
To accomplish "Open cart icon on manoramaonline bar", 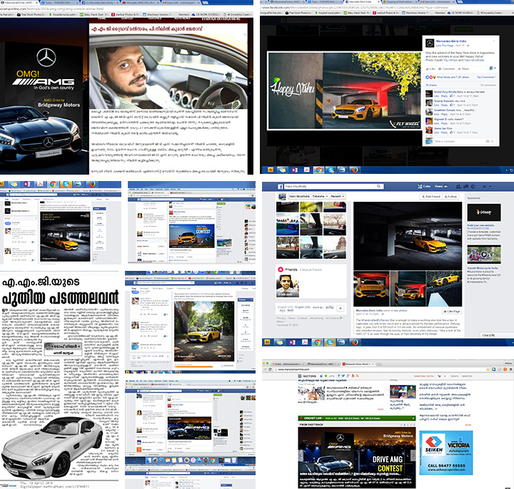I will (439, 376).
